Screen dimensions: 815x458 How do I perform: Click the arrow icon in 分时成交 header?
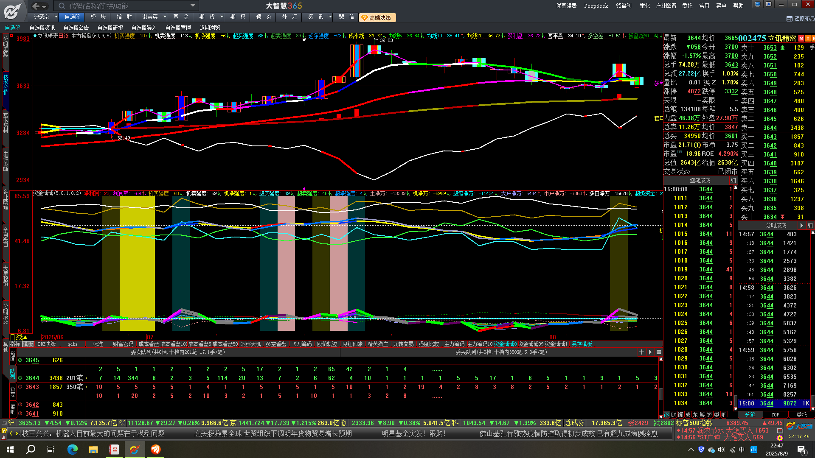coord(801,226)
